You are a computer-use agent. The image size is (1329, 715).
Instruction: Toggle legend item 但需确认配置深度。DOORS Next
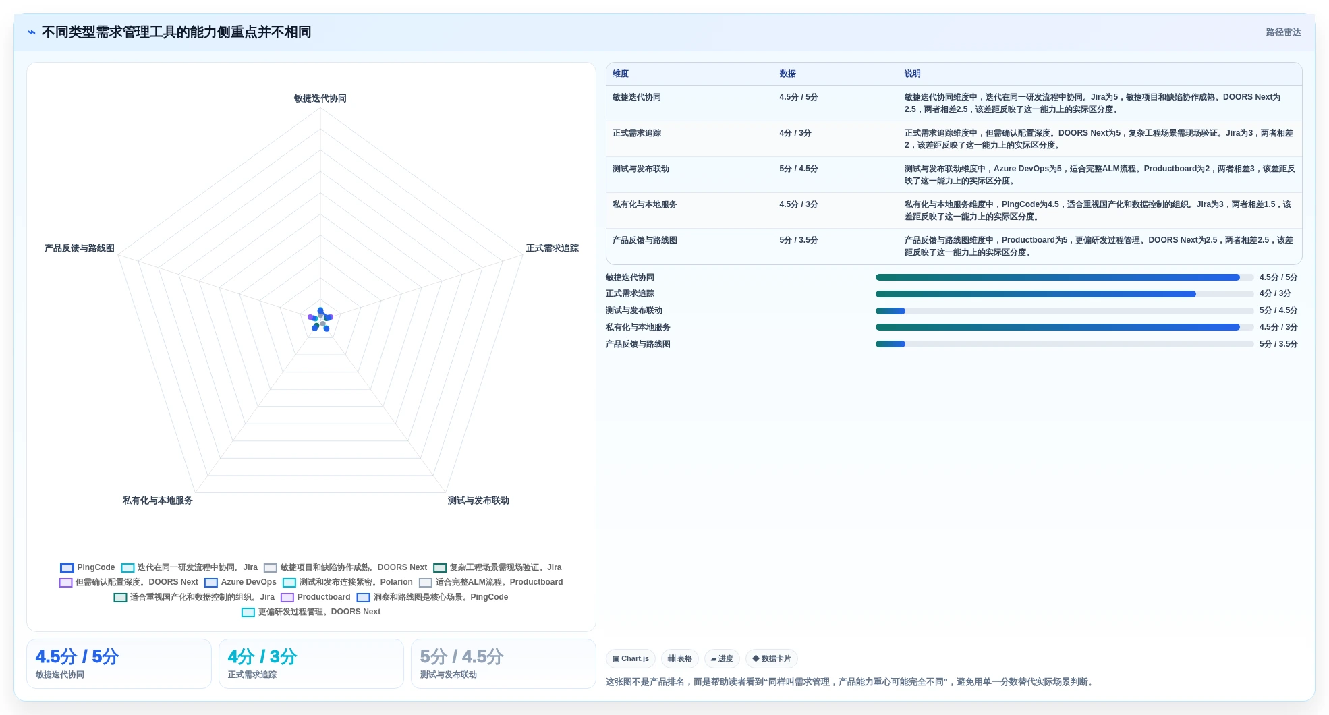129,583
